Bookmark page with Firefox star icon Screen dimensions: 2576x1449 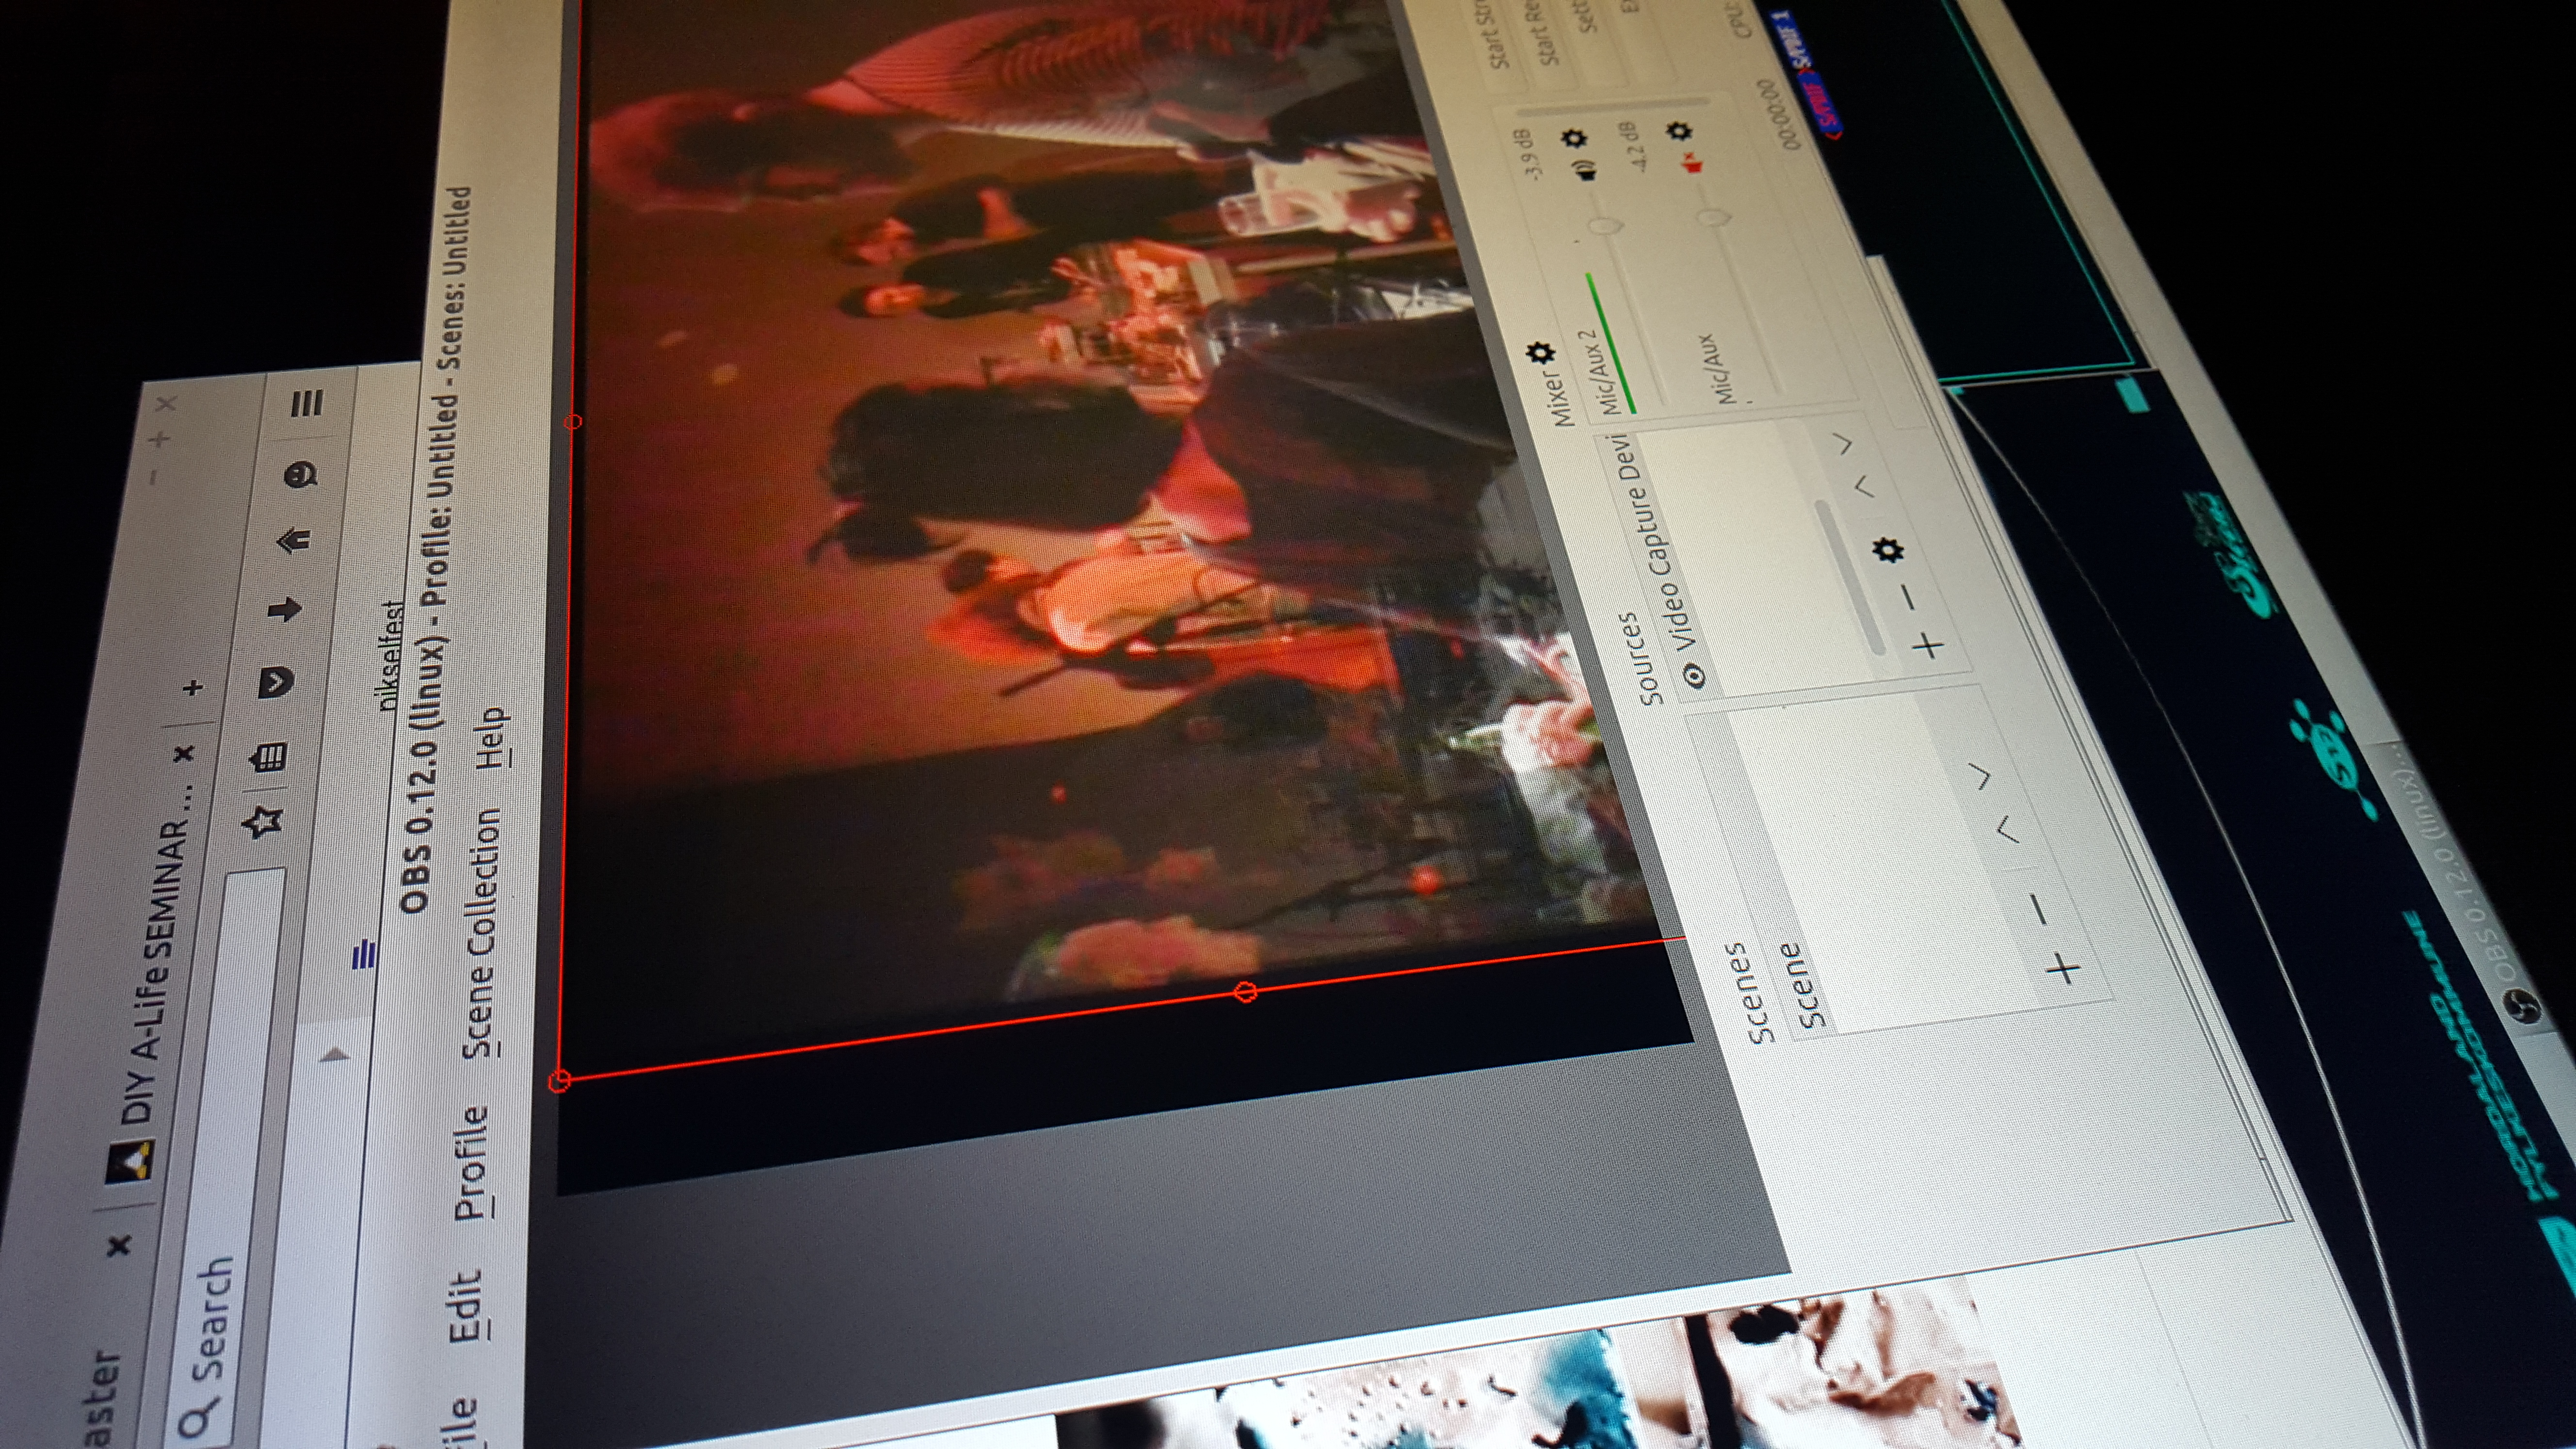tap(264, 823)
